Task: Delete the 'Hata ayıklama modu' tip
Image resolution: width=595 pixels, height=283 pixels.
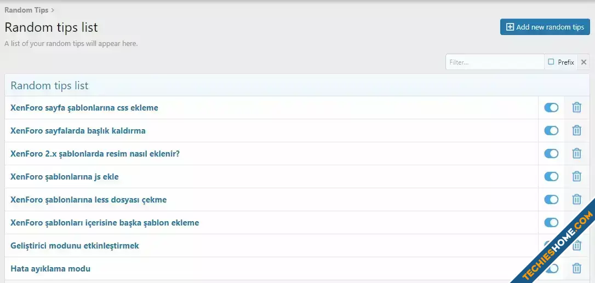Action: coord(576,269)
